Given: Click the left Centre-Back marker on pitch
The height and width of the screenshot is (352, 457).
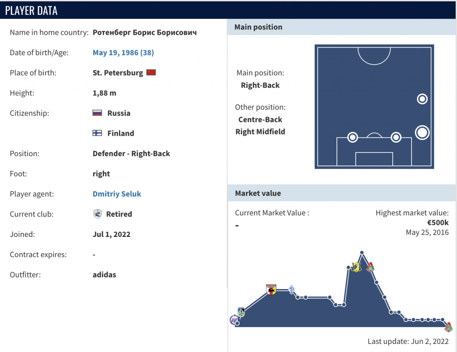Looking at the screenshot, I should (353, 137).
